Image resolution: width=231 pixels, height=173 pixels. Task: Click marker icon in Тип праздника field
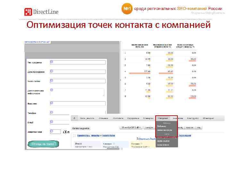click(x=52, y=62)
